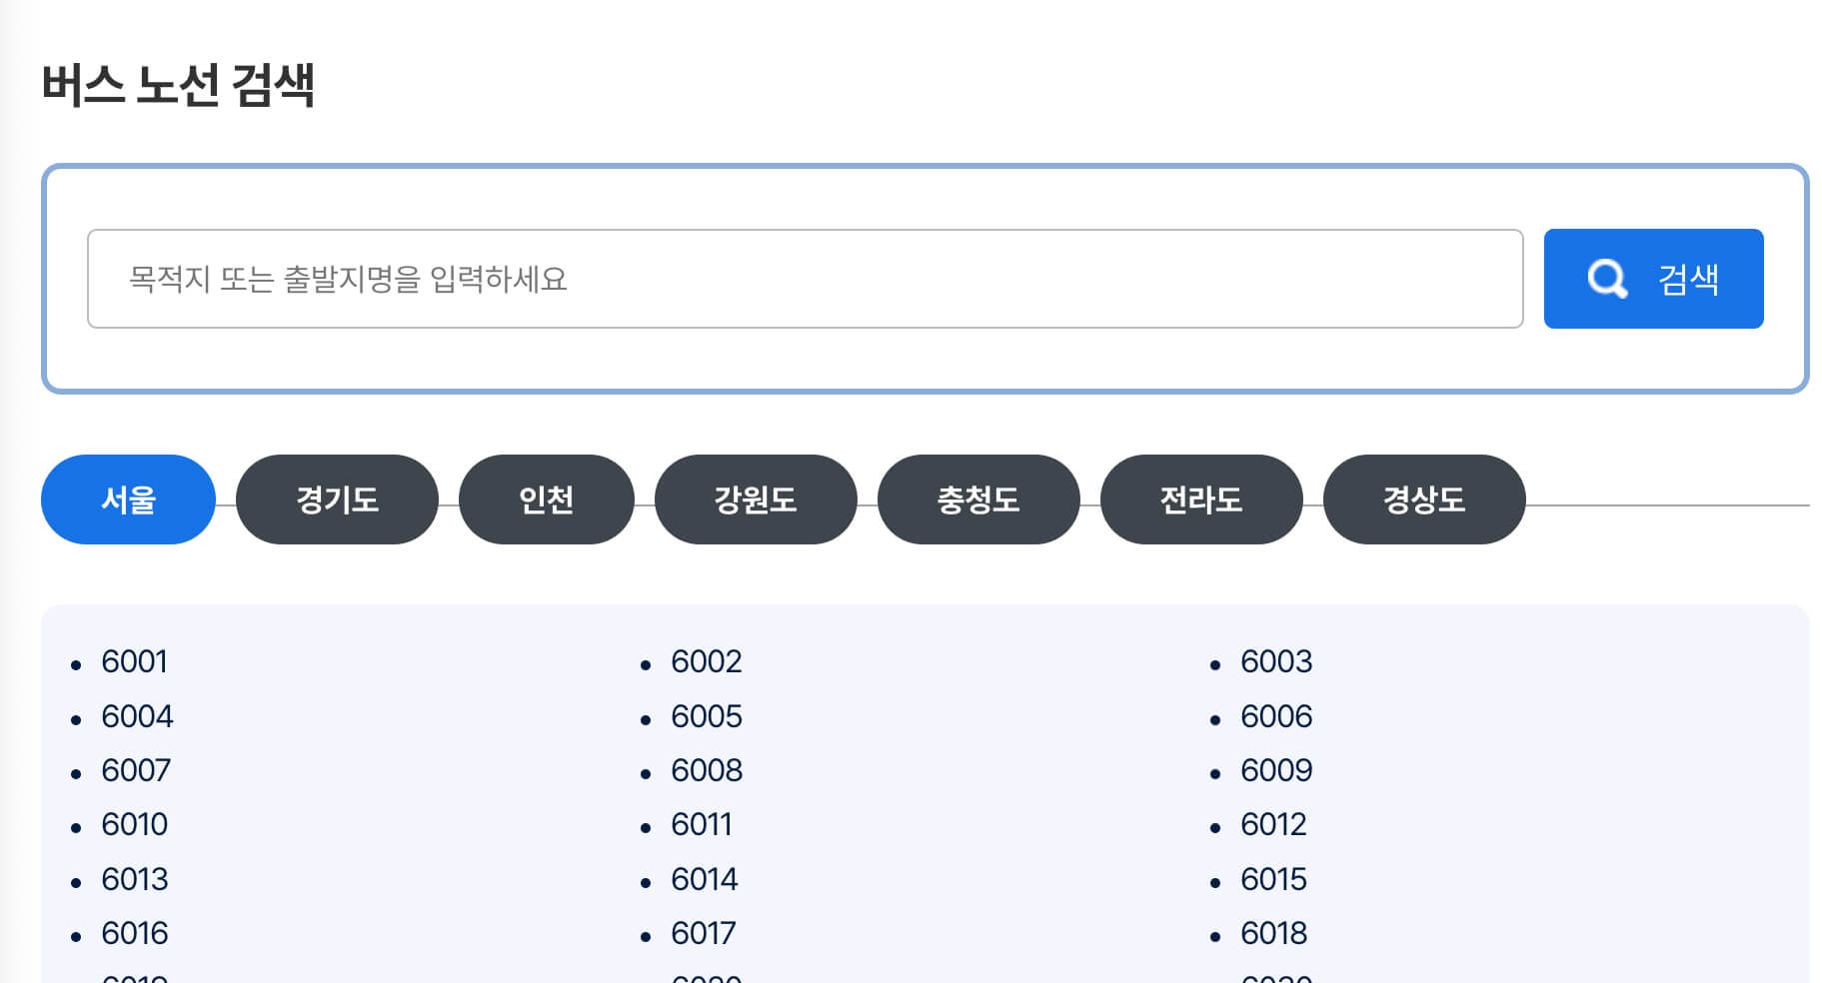Select route 6017 from the list
1822x983 pixels.
coord(703,933)
